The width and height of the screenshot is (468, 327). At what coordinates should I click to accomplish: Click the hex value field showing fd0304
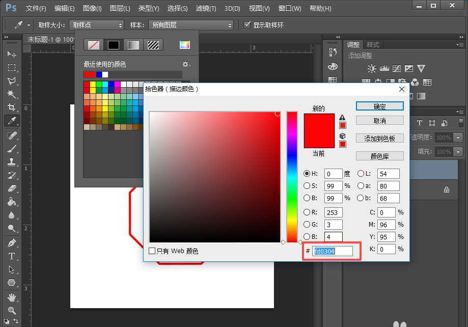(334, 251)
